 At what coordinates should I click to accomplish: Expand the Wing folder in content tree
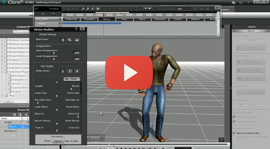tap(3, 95)
